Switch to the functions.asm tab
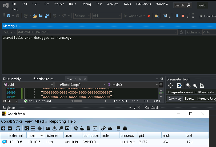216x147 pixels. click(43, 79)
